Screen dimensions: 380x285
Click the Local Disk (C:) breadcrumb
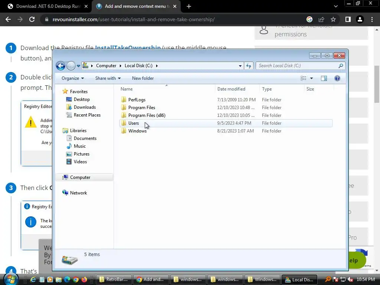click(x=138, y=66)
